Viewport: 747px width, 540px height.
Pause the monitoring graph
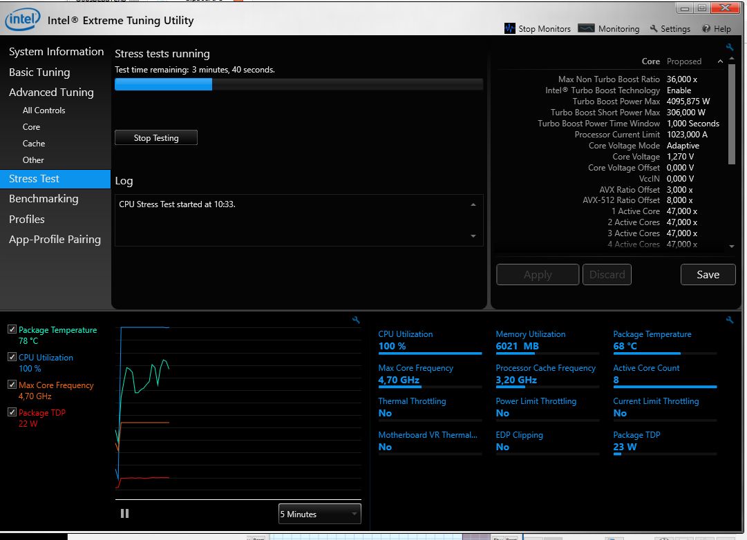[x=125, y=513]
